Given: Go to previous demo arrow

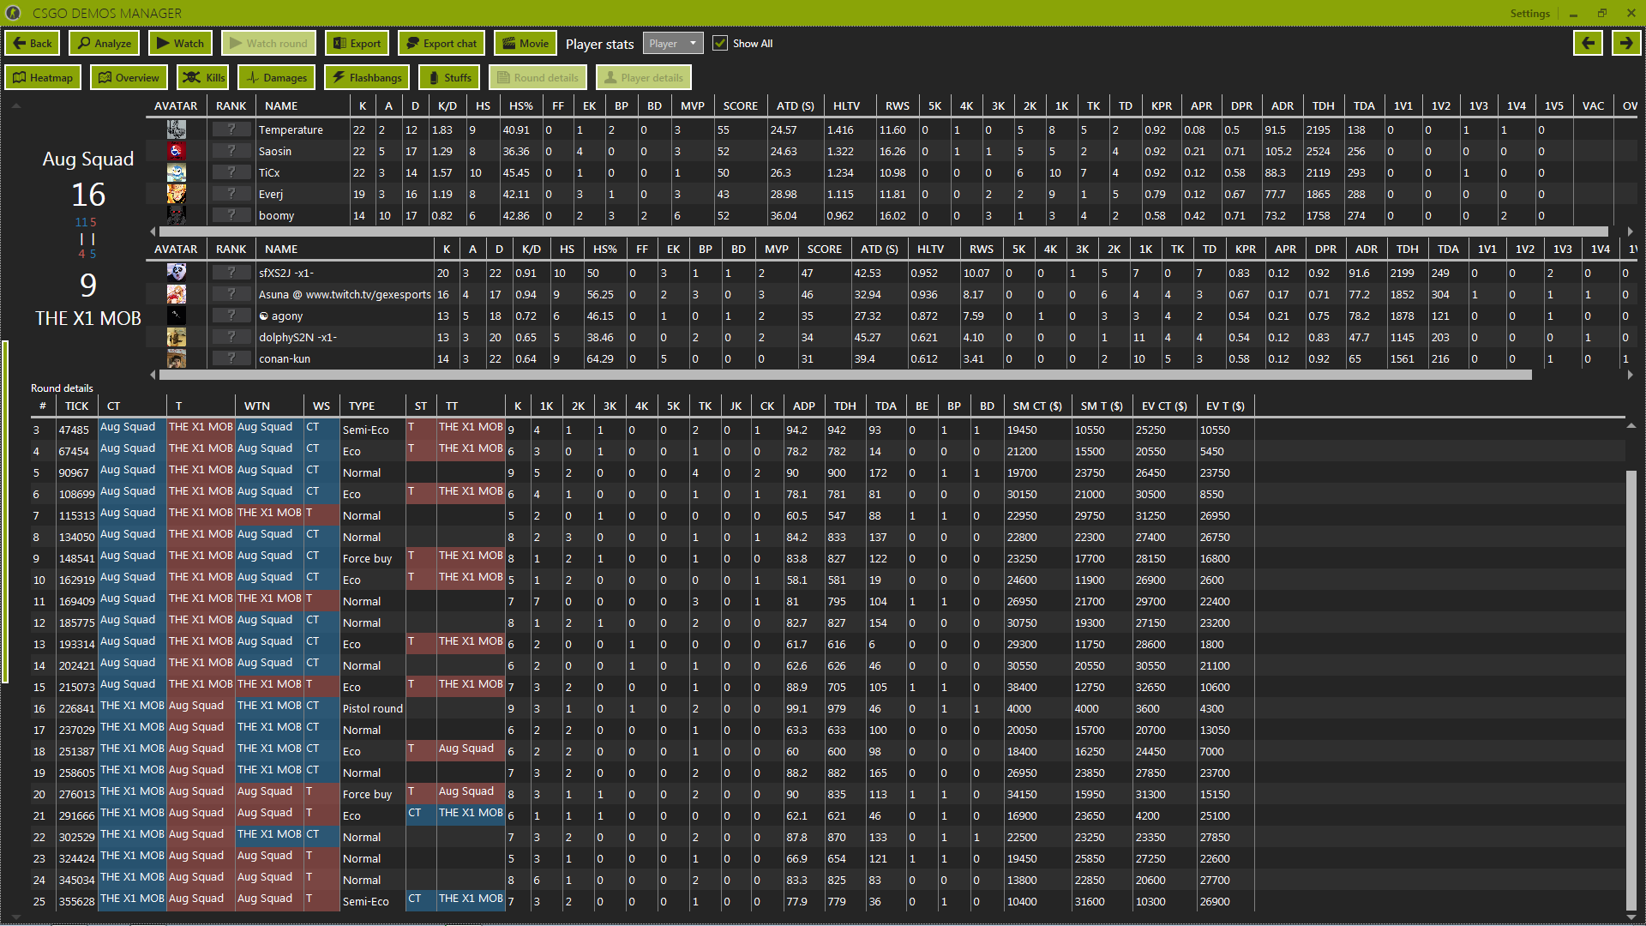Looking at the screenshot, I should (x=1588, y=43).
